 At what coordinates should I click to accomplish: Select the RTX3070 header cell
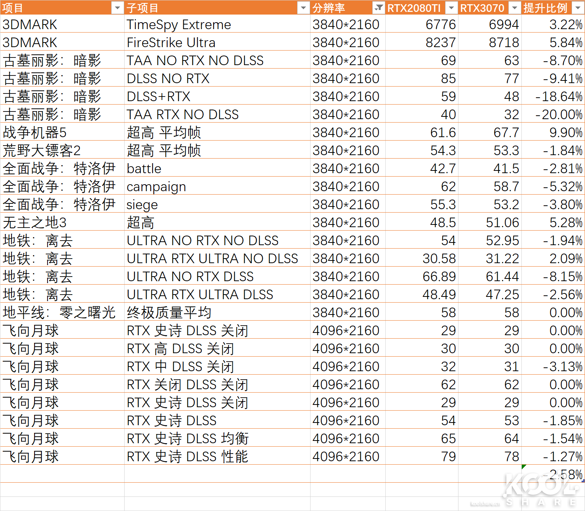click(490, 7)
